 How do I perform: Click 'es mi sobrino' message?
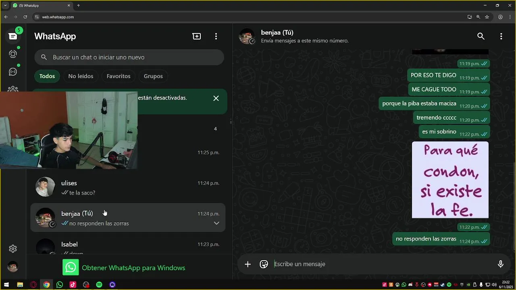tap(454, 132)
